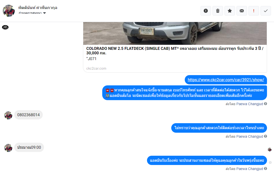274x177 pixels.
Task: Open the ckc2car.com/car/3921/show link
Action: [x=226, y=80]
